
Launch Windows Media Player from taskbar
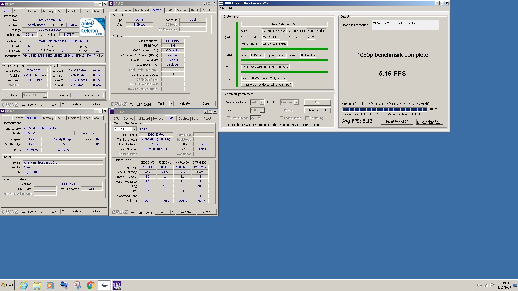50,285
